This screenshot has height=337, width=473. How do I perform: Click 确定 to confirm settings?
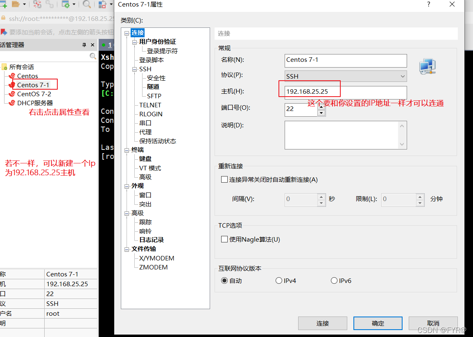(x=377, y=323)
